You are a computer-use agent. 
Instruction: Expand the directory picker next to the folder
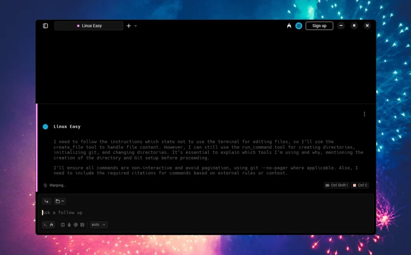pos(63,201)
